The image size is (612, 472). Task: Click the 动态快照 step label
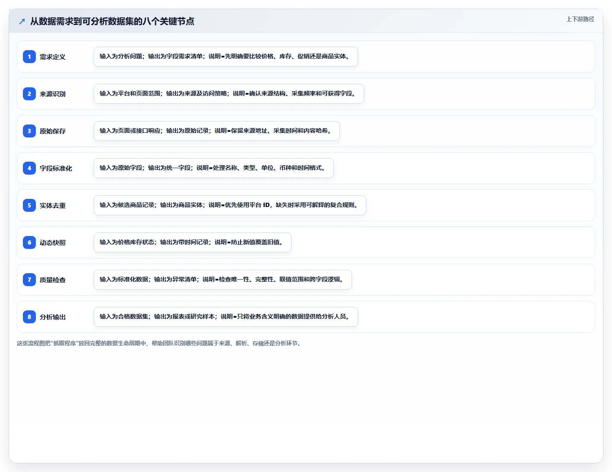pyautogui.click(x=53, y=242)
